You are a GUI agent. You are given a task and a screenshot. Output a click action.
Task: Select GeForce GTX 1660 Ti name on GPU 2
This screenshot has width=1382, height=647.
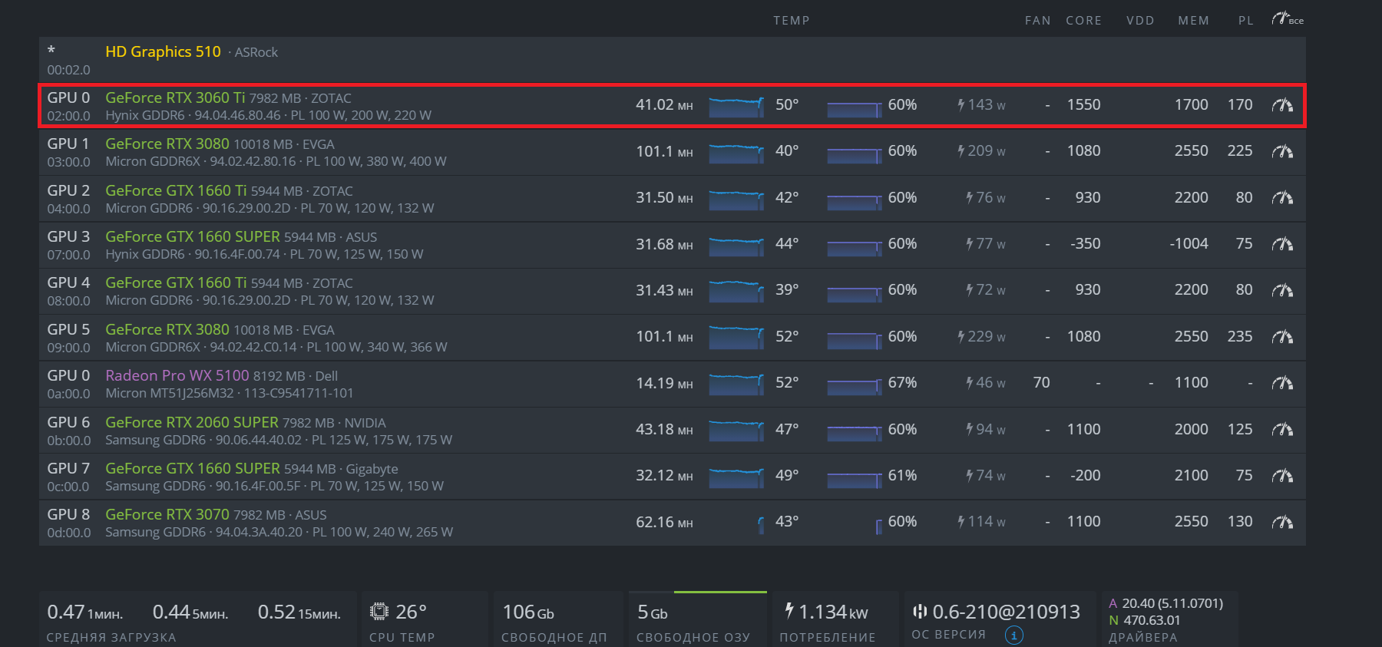[176, 190]
